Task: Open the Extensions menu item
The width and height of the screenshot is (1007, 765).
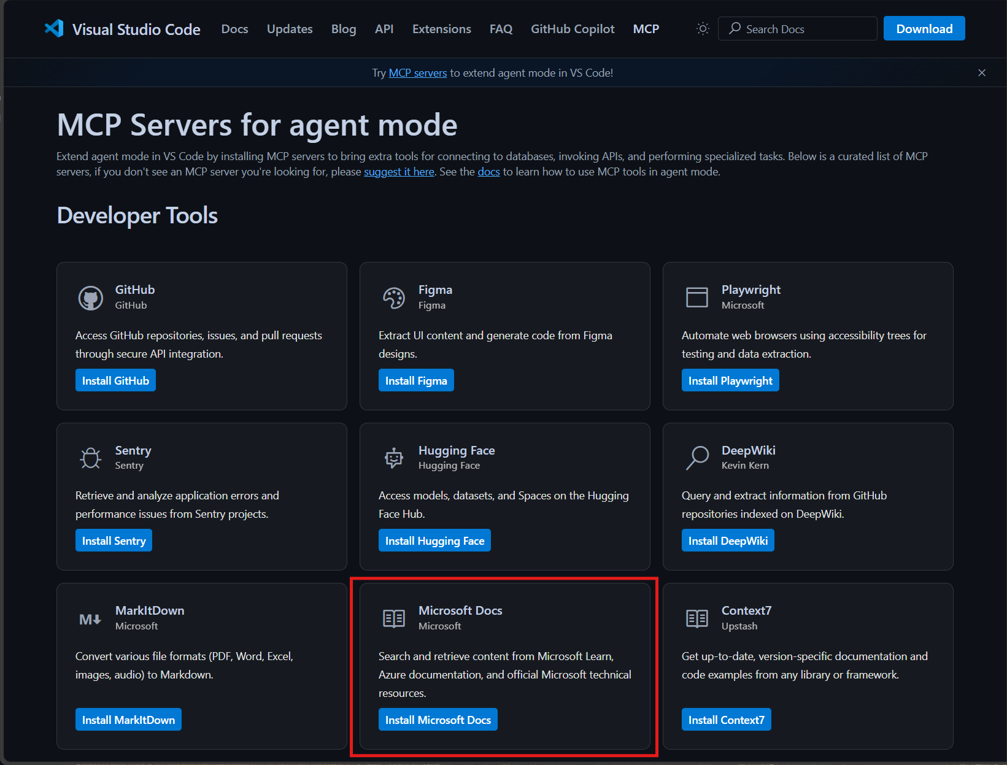Action: click(441, 29)
